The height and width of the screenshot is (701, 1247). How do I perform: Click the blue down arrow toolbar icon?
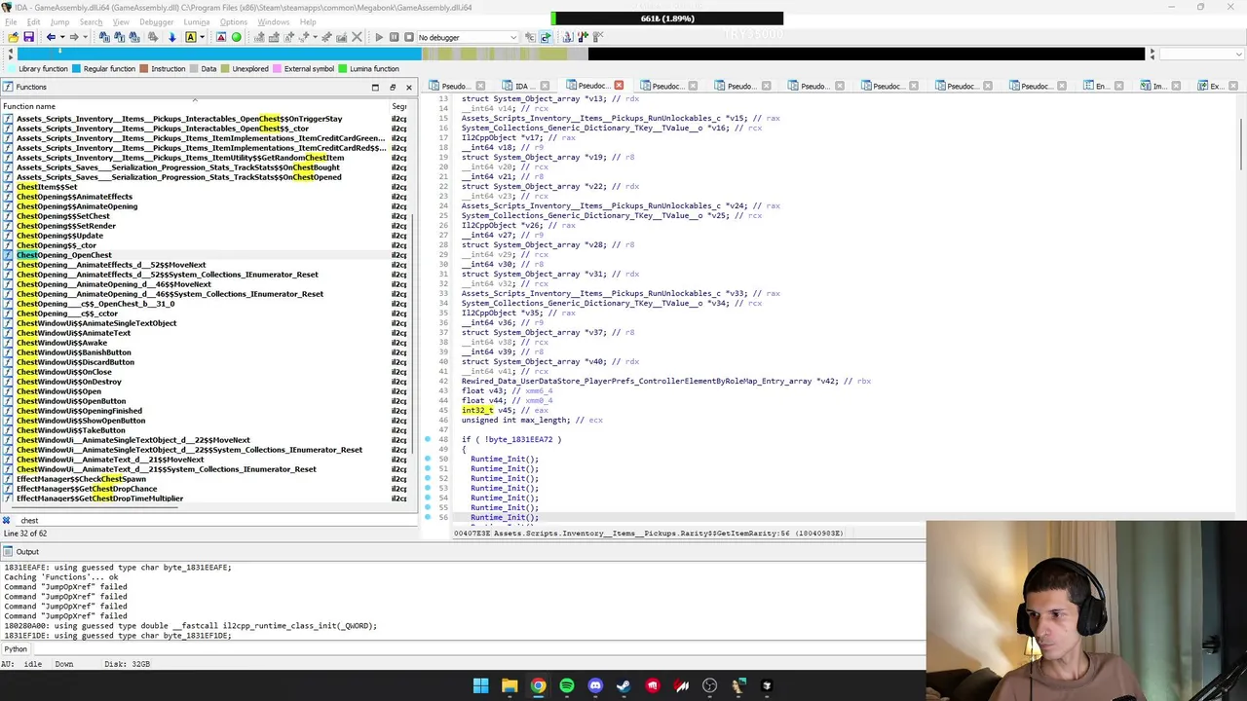[171, 37]
